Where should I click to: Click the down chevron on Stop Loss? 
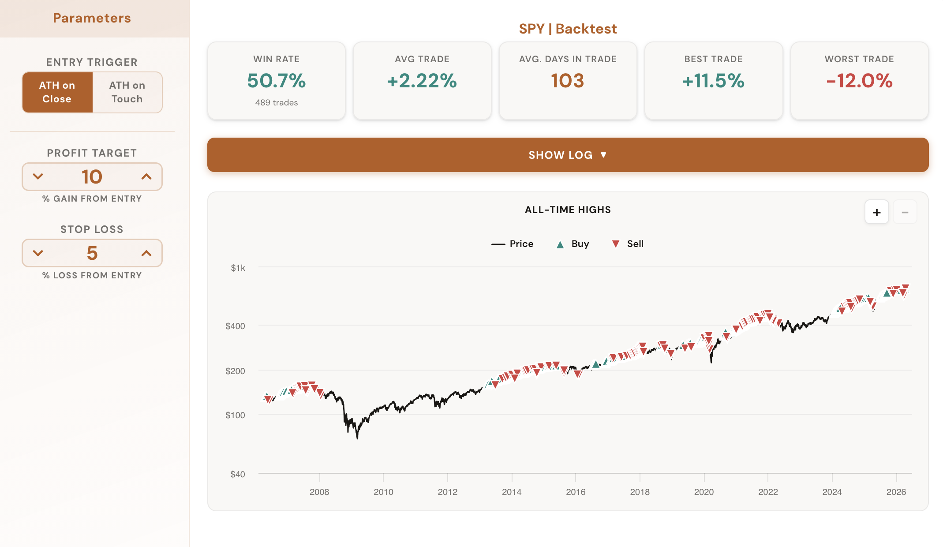[x=37, y=253]
